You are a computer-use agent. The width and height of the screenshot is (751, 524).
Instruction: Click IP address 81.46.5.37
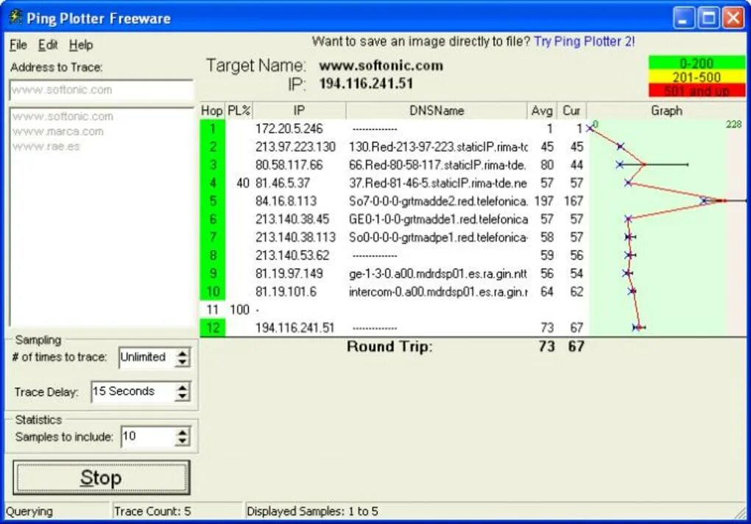pyautogui.click(x=283, y=183)
